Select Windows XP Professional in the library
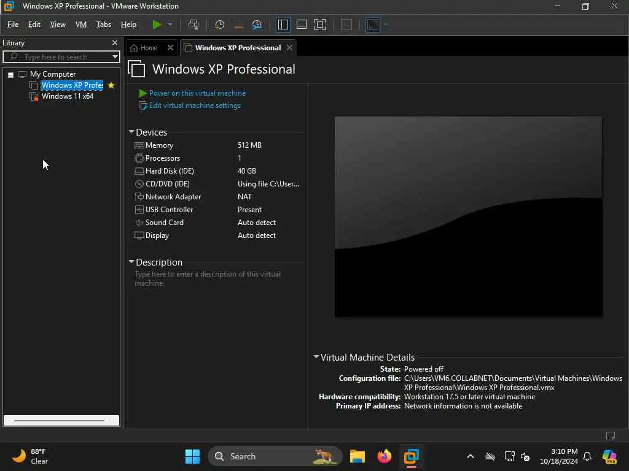 point(72,85)
